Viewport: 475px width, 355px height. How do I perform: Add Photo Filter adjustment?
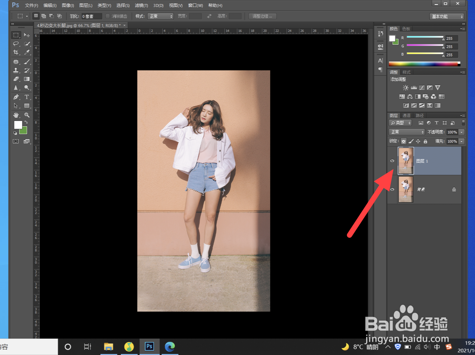426,97
